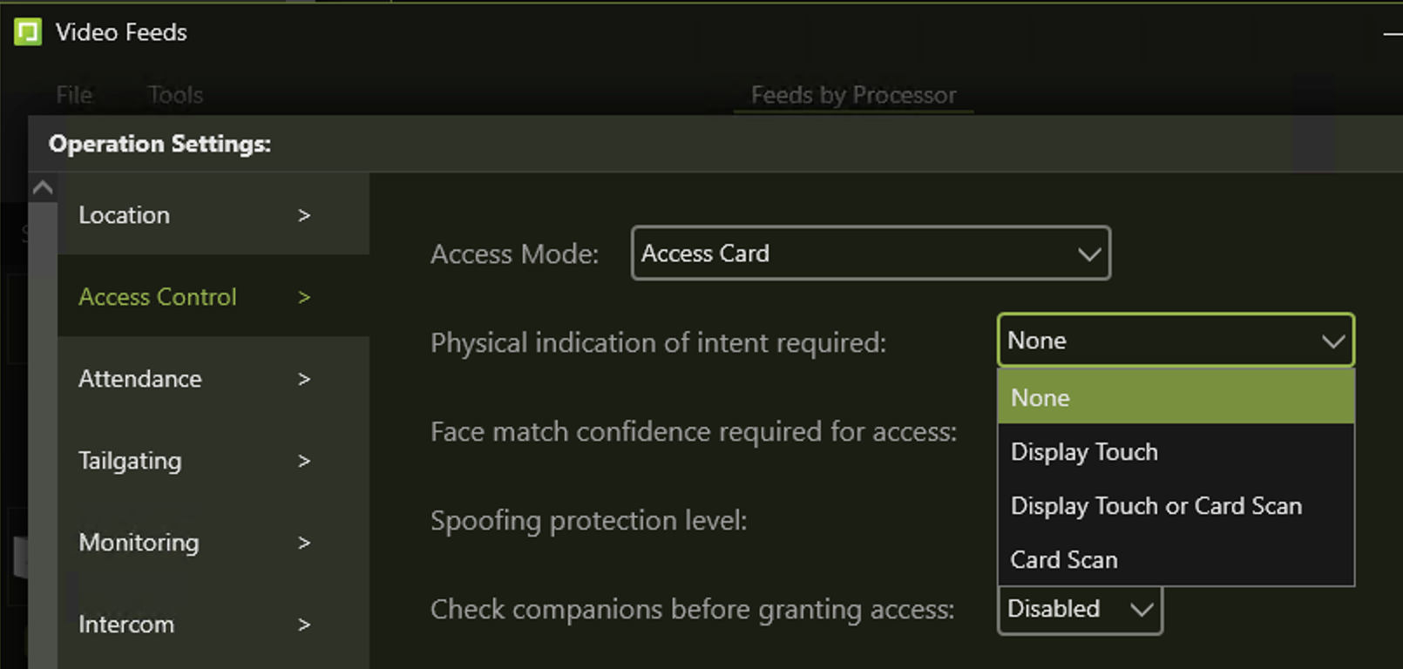The width and height of the screenshot is (1403, 669).
Task: Expand the Access Mode dropdown
Action: pos(870,253)
